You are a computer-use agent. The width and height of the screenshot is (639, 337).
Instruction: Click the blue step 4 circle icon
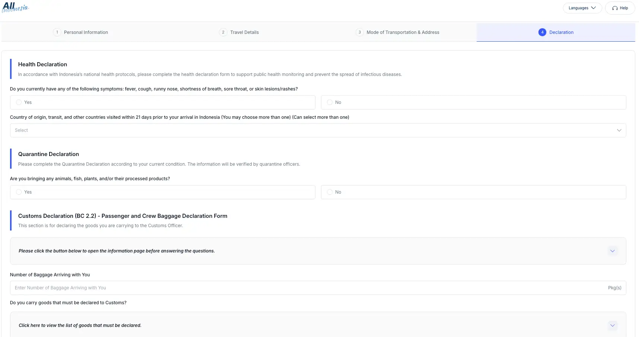click(x=542, y=32)
